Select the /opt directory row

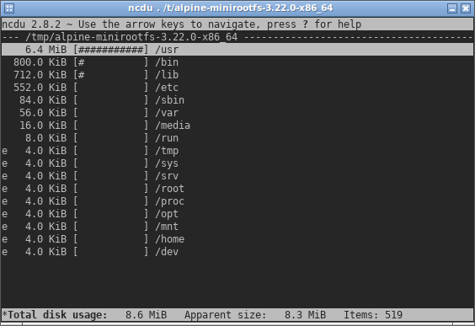pyautogui.click(x=237, y=214)
